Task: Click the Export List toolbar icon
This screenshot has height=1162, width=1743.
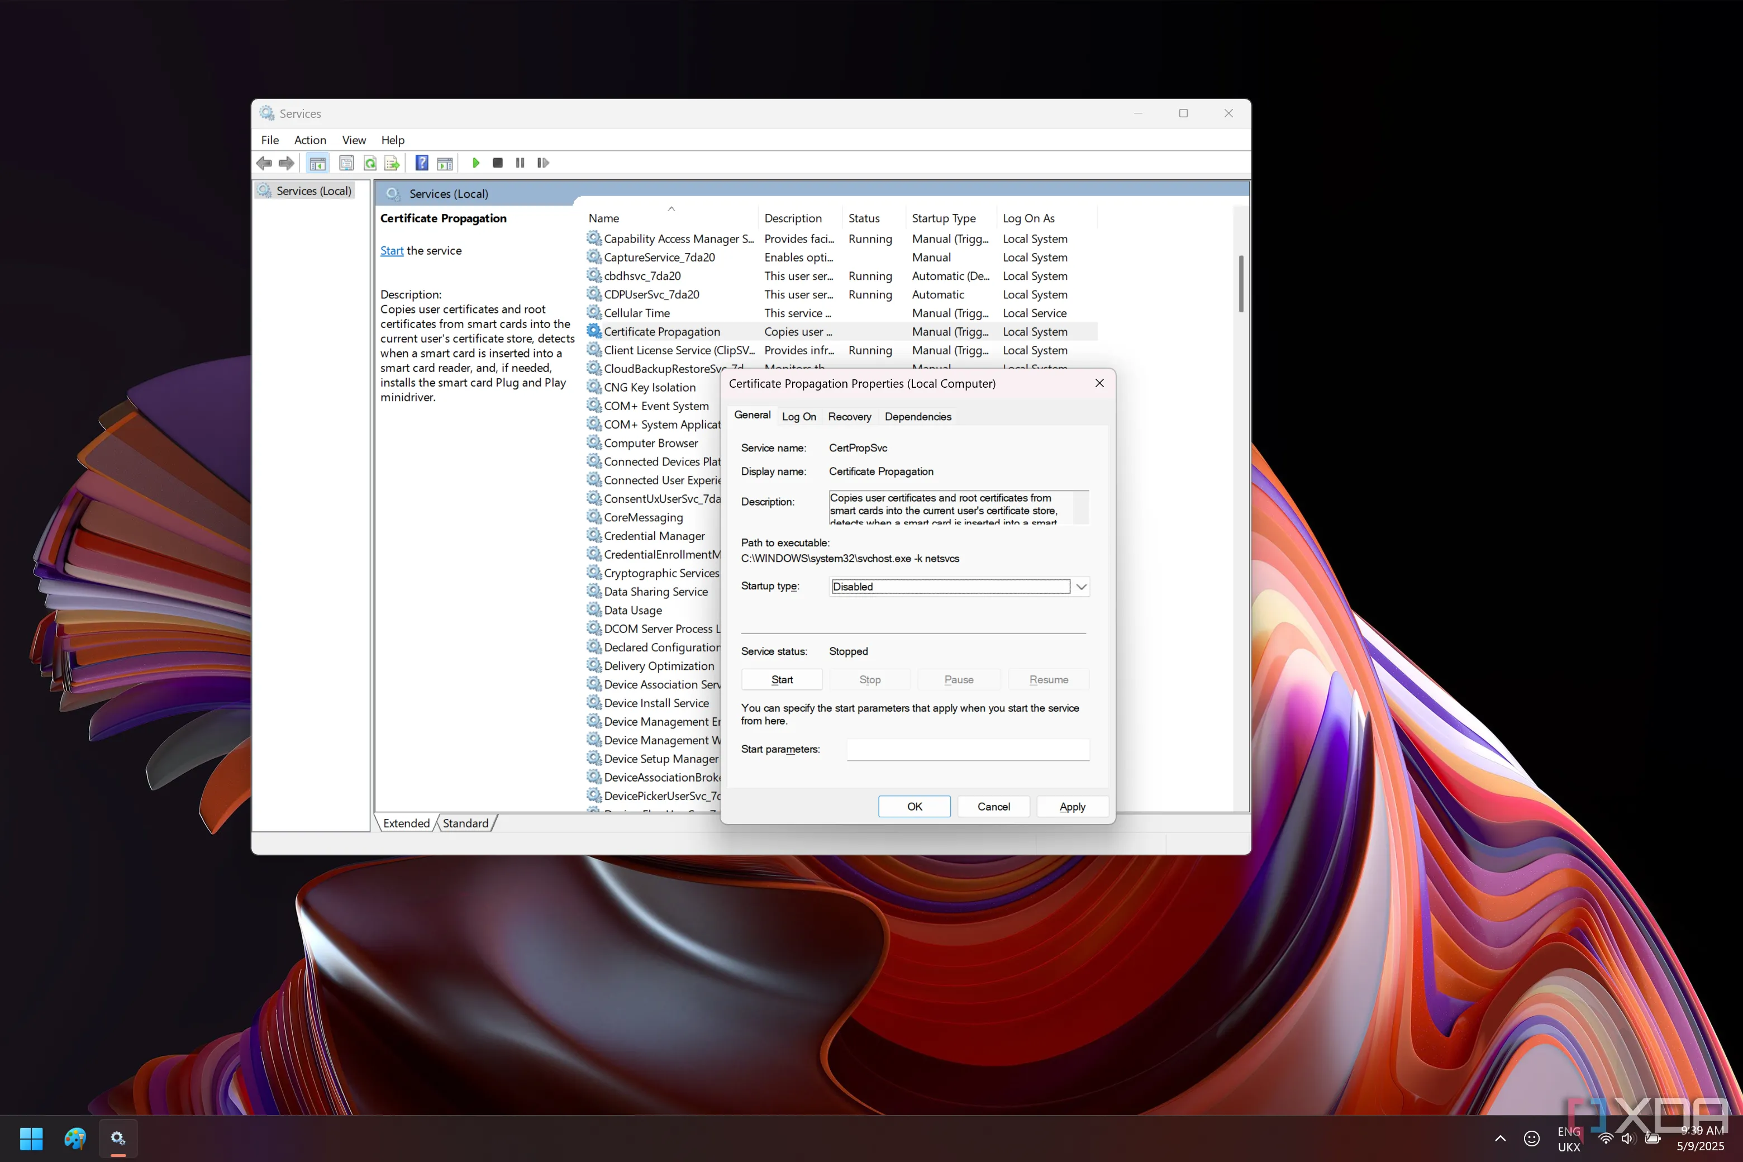Action: (x=392, y=163)
